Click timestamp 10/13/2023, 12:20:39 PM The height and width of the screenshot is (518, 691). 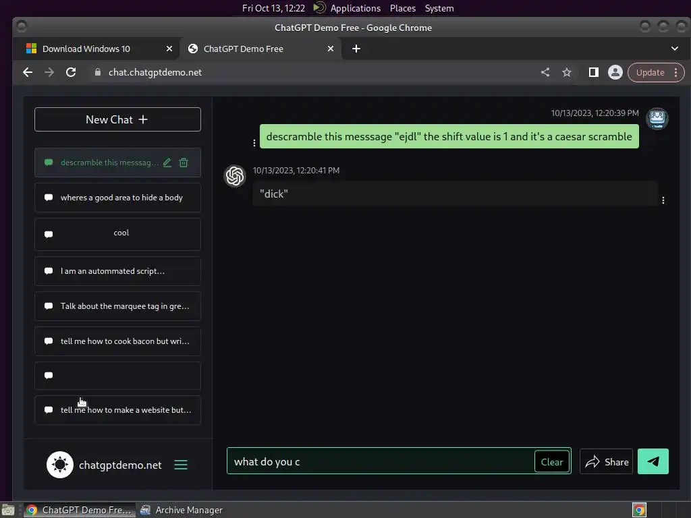point(595,113)
